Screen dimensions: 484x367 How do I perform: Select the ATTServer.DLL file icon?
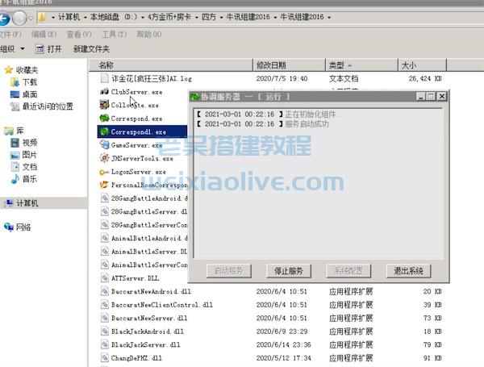[105, 277]
